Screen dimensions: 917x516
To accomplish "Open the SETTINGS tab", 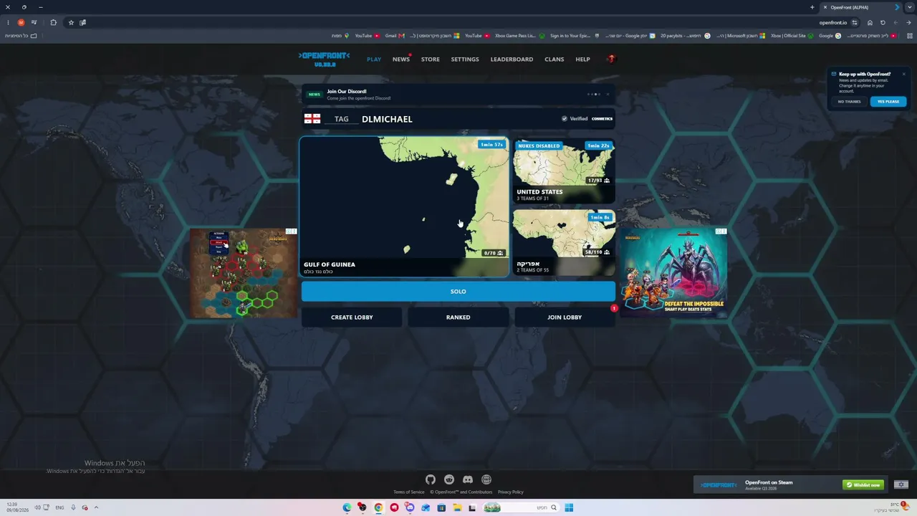I will 465,59.
